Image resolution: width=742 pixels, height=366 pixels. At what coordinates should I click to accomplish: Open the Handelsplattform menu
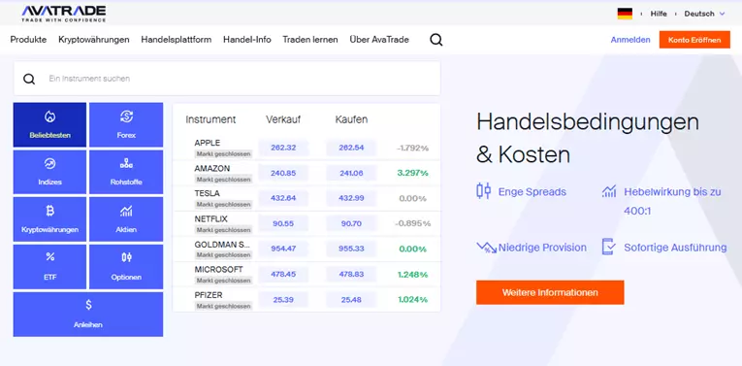click(x=176, y=40)
